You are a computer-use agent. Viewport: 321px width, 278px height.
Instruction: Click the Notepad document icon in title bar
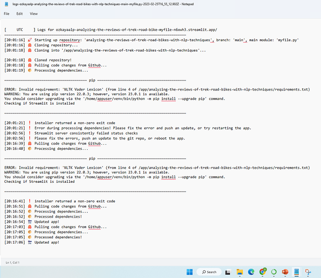pos(6,4)
